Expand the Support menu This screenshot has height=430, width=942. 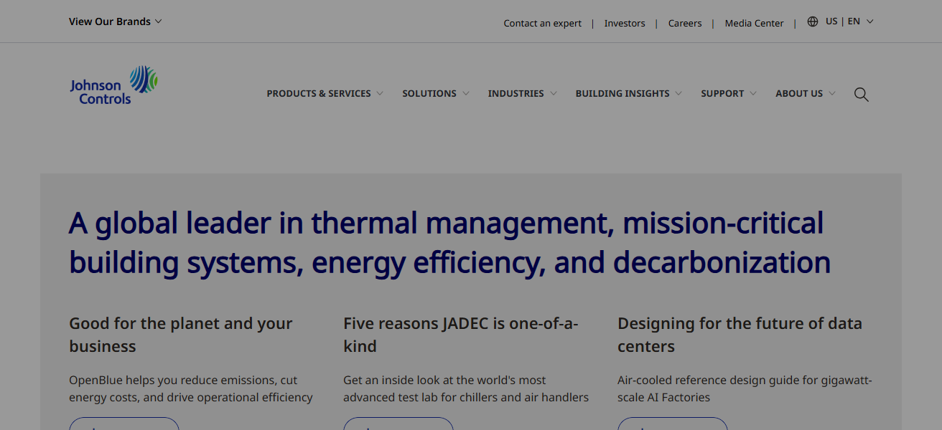point(729,94)
